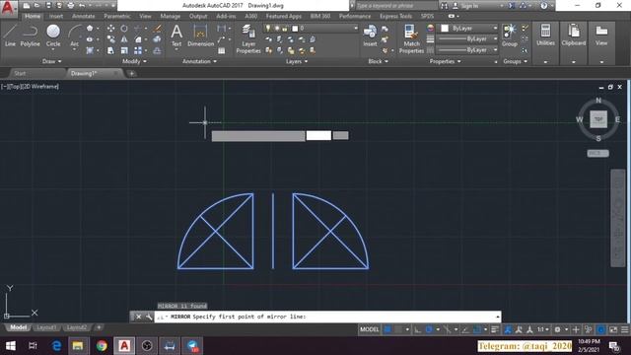
Task: Expand the Annotation panel
Action: click(x=199, y=61)
